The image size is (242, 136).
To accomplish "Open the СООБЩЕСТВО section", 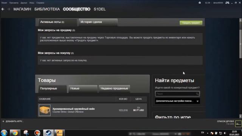I will click(x=76, y=9).
